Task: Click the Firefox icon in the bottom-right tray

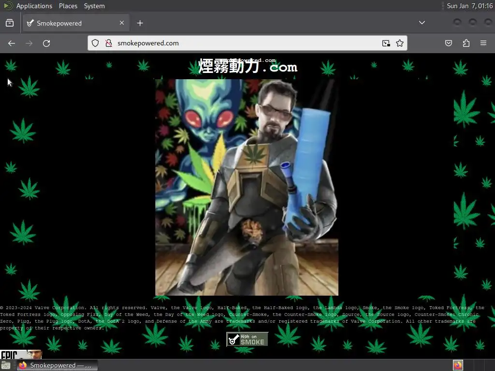Action: point(458,365)
